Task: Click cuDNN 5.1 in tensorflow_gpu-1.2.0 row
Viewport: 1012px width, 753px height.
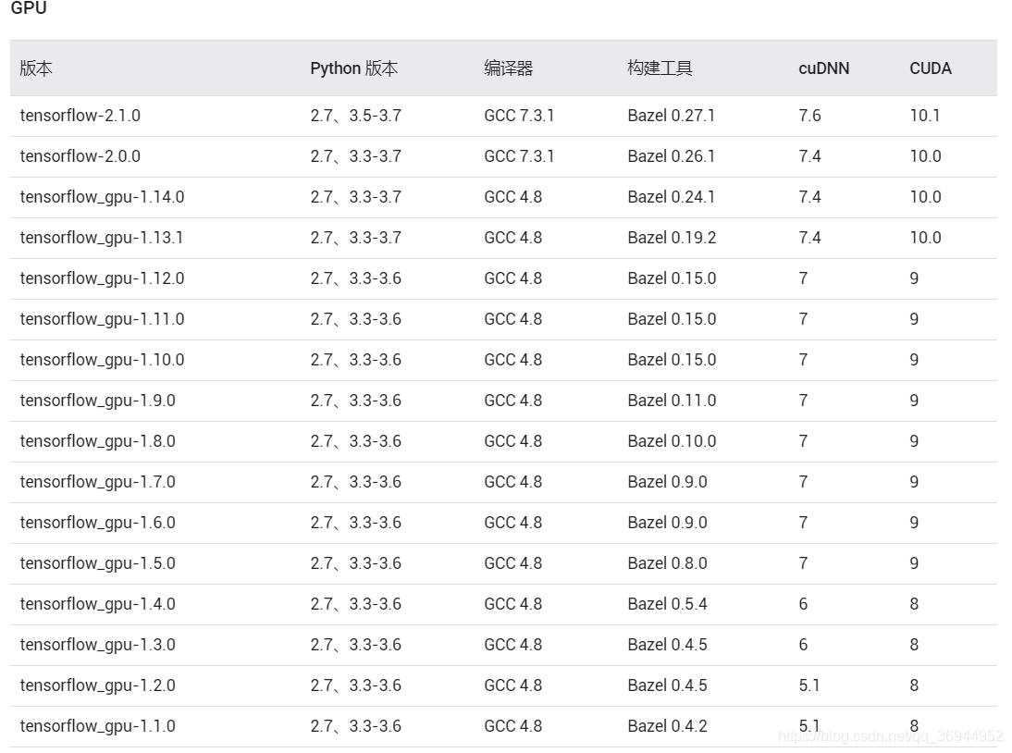Action: pos(808,685)
